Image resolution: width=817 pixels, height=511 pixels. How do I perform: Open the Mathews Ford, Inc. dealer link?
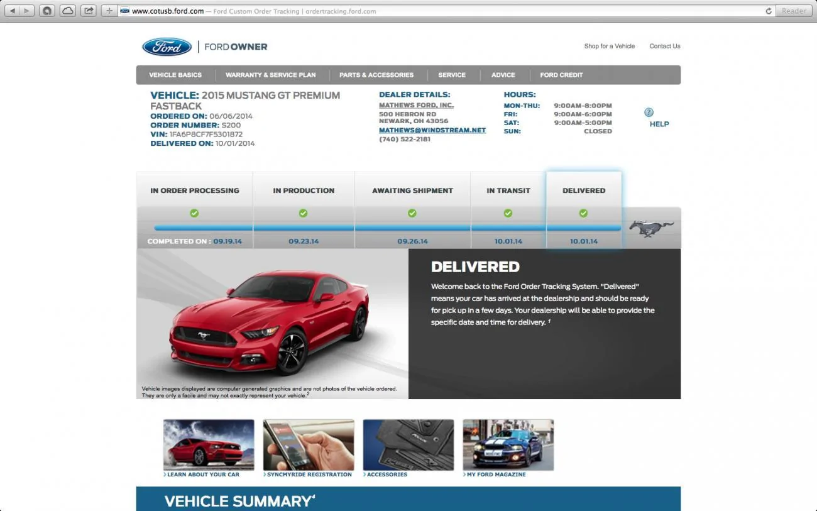click(416, 106)
